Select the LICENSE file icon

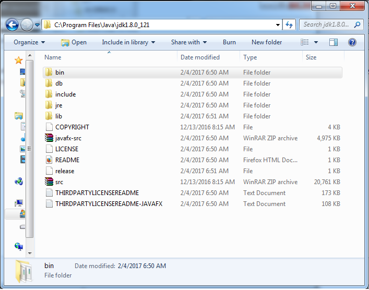tap(49, 149)
